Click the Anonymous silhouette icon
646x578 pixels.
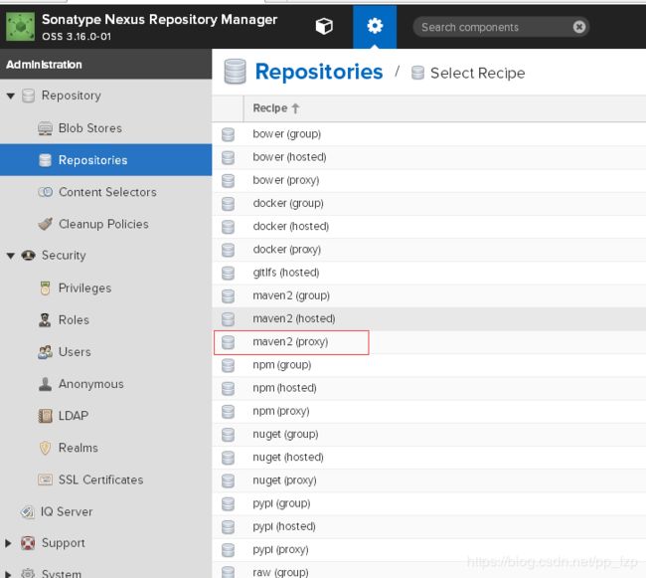pos(45,384)
